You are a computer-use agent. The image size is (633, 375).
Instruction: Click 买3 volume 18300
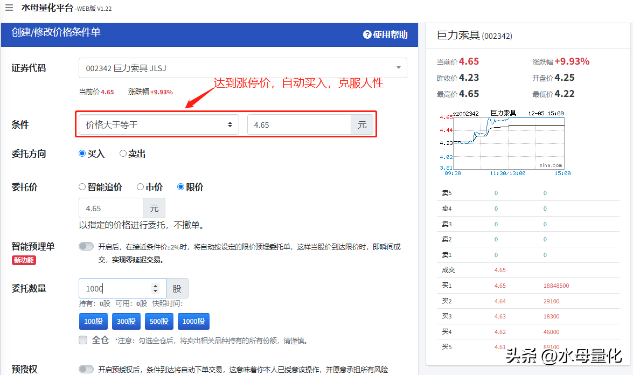tap(551, 316)
